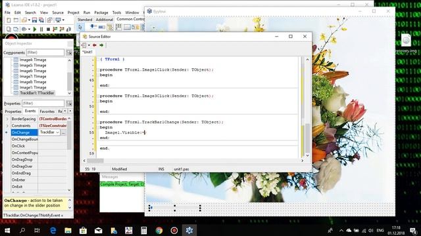This screenshot has width=421, height=236.
Task: Click the OnDragDrop event row
Action: [39, 159]
